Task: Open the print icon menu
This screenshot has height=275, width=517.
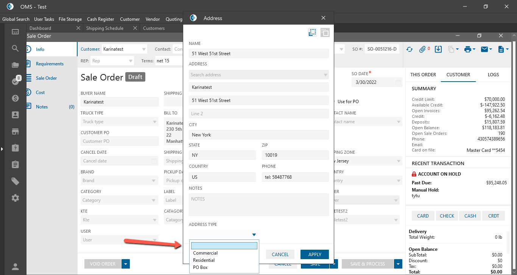Action: pyautogui.click(x=469, y=49)
